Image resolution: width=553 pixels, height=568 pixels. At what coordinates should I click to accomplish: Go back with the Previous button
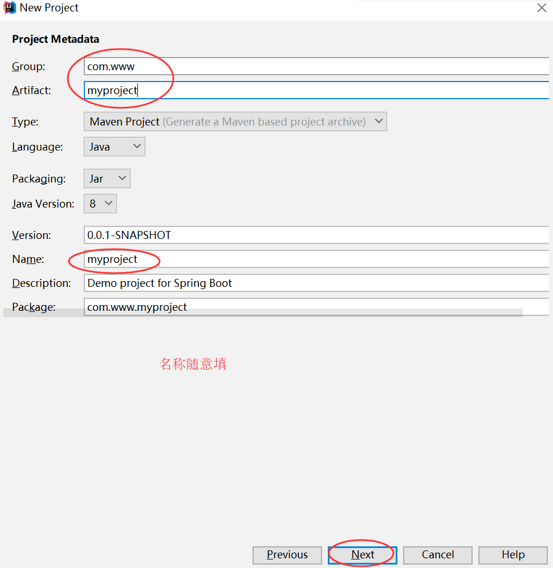coord(287,554)
